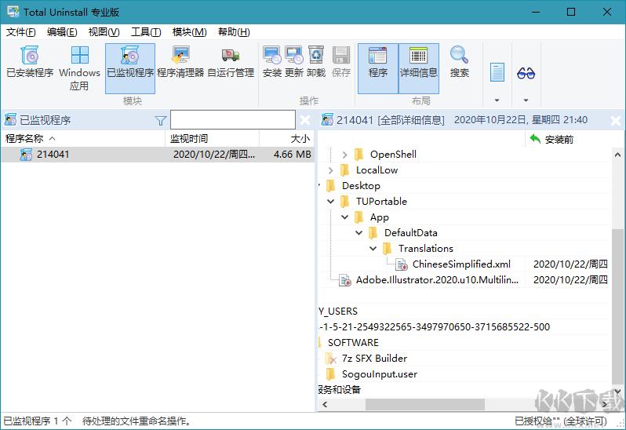Screen dimensions: 626x430
Task: Select ChineseSimplified.xml file
Action: [x=461, y=264]
